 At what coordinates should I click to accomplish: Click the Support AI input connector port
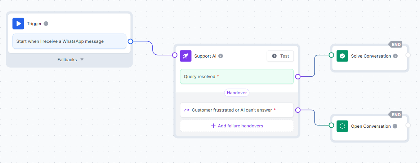175,55
